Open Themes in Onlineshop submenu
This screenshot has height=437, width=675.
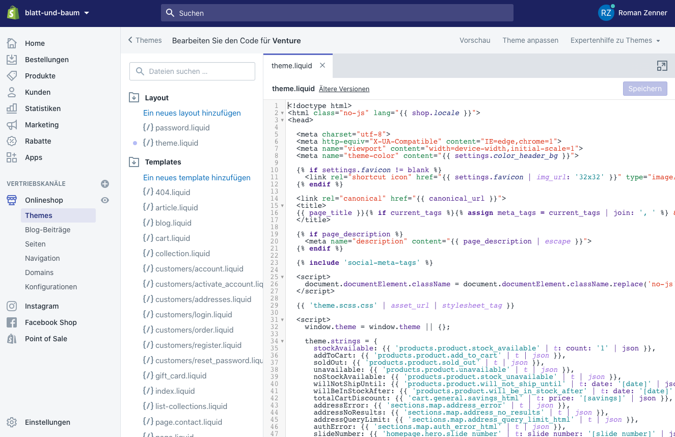tap(58, 215)
